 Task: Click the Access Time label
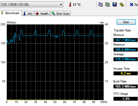[122, 69]
